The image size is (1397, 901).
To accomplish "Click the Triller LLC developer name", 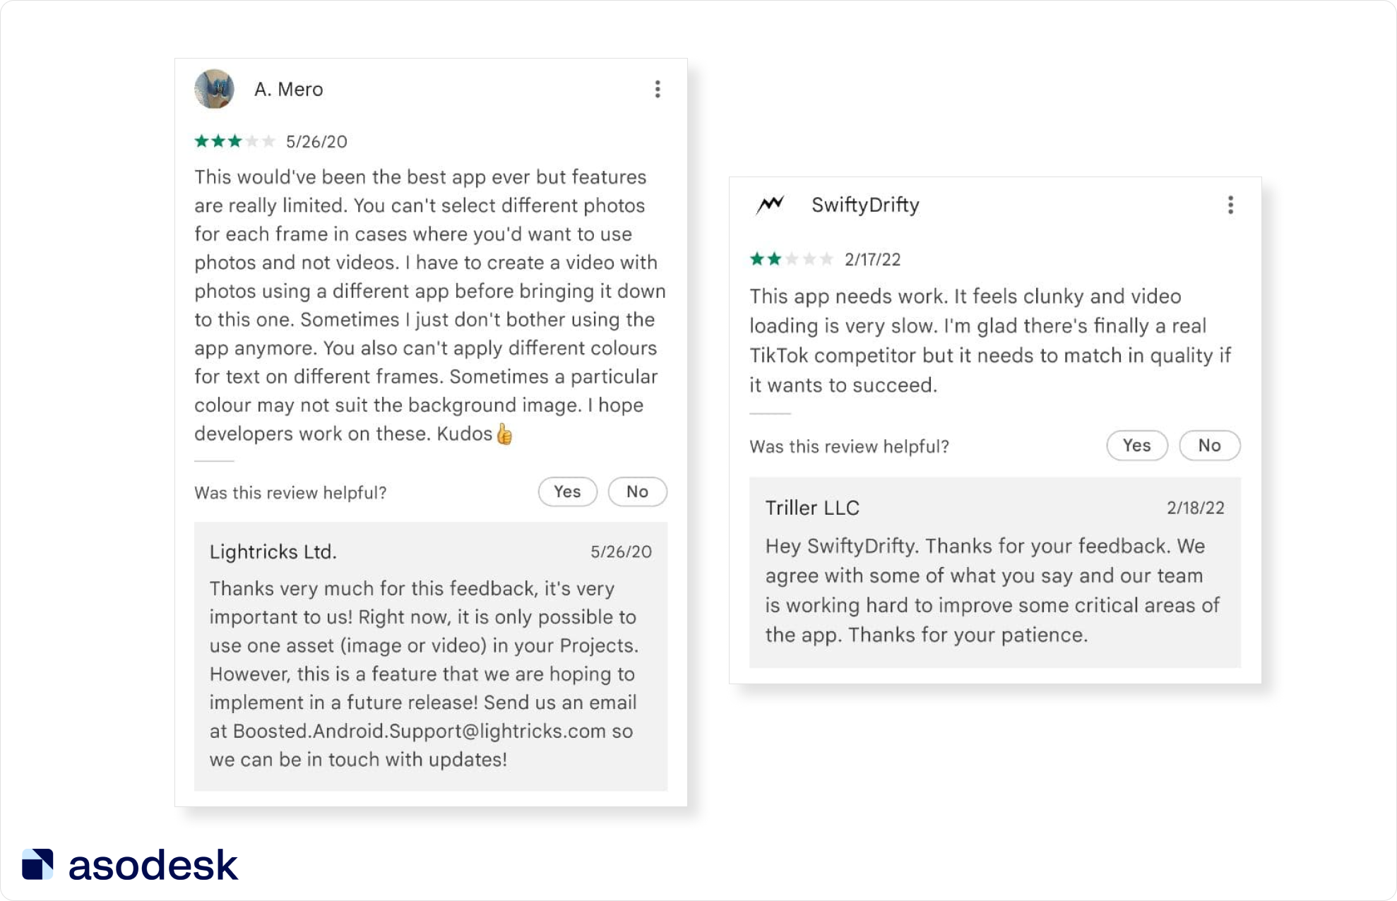I will tap(812, 507).
